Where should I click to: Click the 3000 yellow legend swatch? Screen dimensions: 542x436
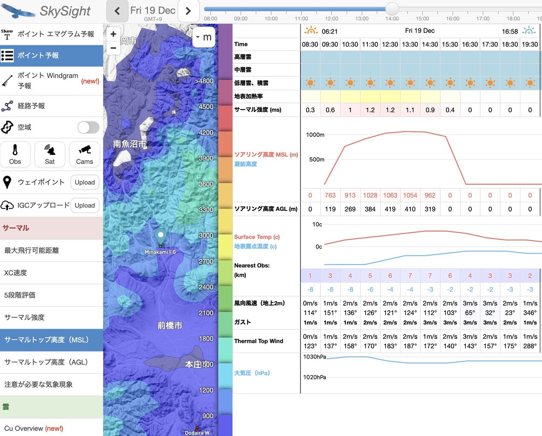click(225, 247)
